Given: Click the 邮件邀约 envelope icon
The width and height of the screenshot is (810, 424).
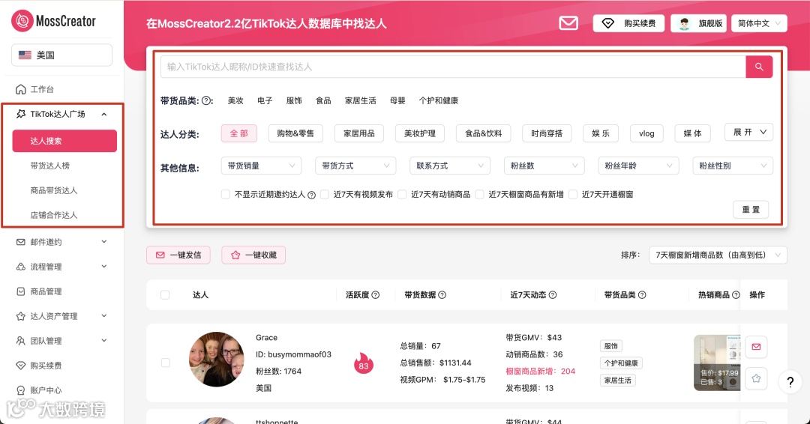Looking at the screenshot, I should click(x=21, y=242).
